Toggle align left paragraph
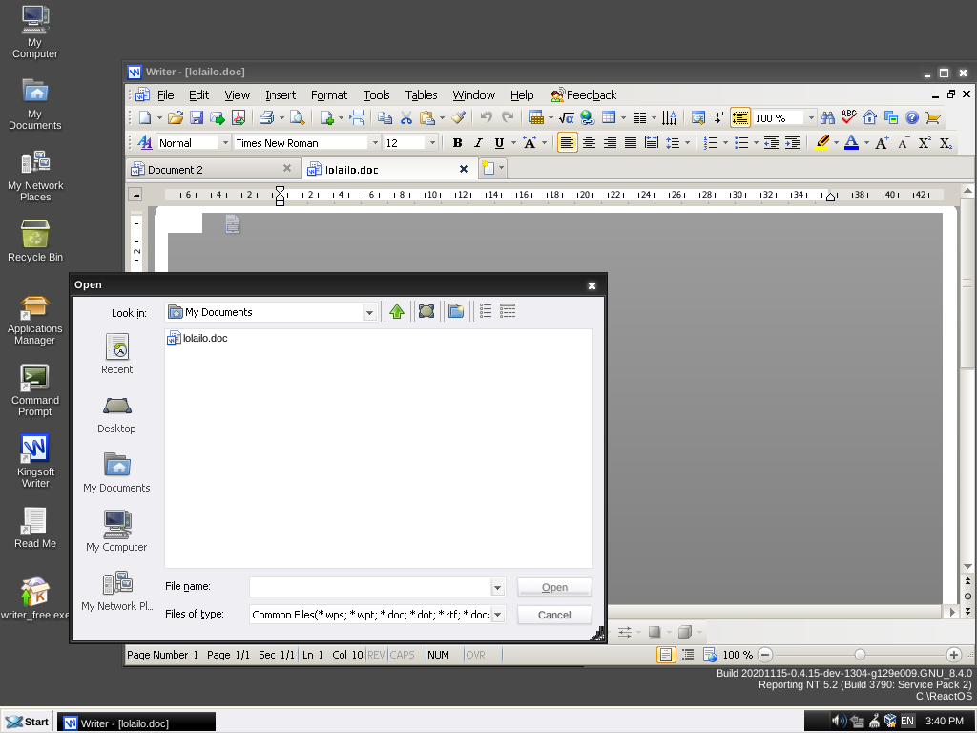Viewport: 977px width, 733px height. pyautogui.click(x=567, y=143)
